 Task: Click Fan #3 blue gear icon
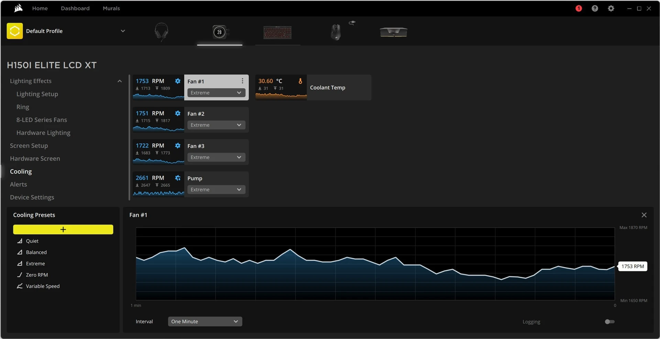point(178,146)
